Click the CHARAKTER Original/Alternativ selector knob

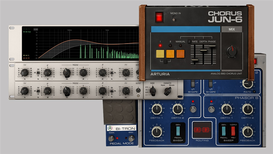[168, 91]
